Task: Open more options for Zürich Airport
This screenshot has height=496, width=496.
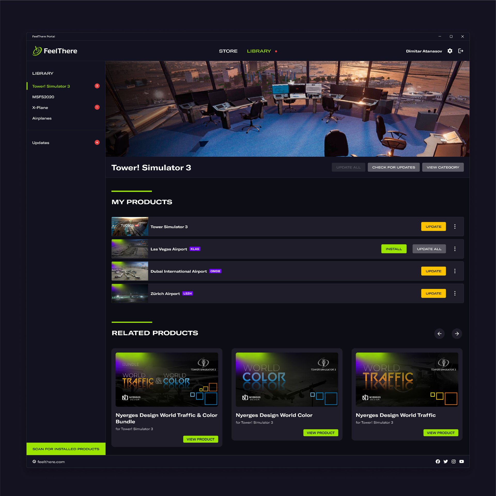Action: pyautogui.click(x=455, y=293)
